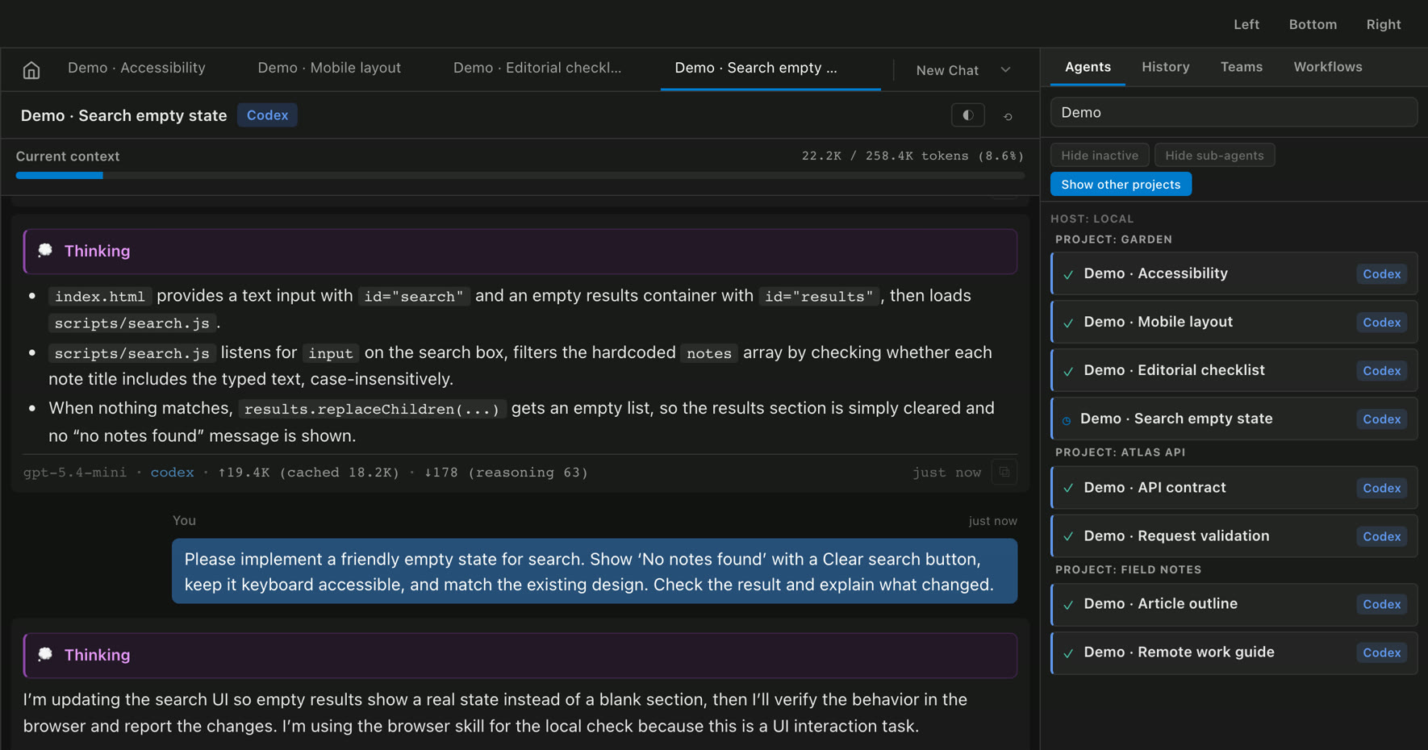
Task: Open Demo · Request validation agent
Action: pos(1234,536)
